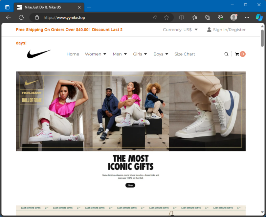The image size is (266, 217).
Task: Refresh the Nike page
Action: (x=21, y=17)
